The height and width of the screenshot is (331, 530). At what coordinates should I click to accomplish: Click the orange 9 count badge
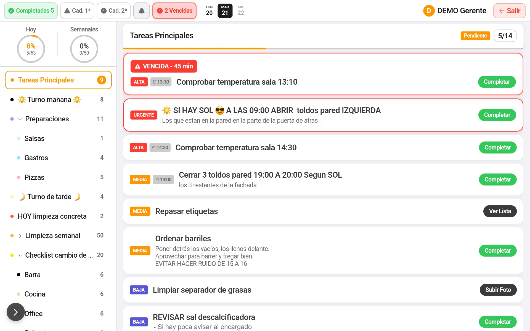point(102,80)
